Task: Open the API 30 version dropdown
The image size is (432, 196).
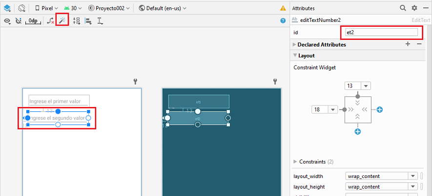Action: 73,8
